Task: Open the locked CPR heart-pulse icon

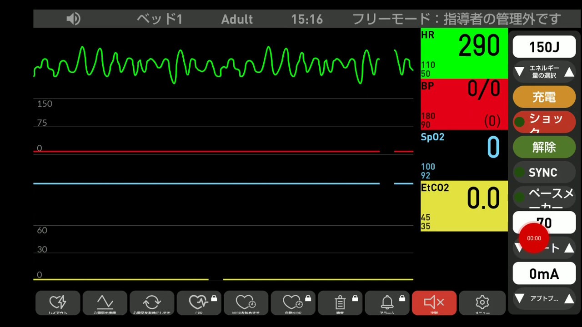Action: pos(199,303)
